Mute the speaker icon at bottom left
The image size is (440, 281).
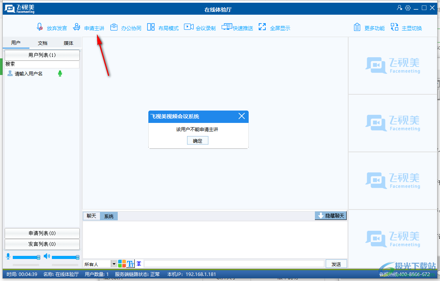point(47,256)
